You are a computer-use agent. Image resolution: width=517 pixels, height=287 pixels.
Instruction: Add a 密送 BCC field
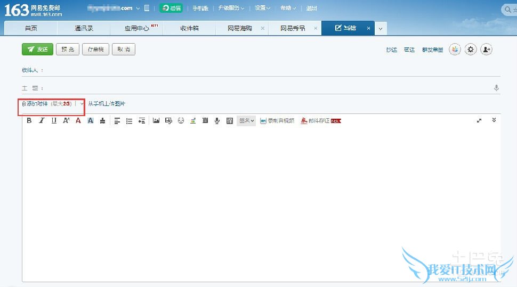[x=409, y=50]
